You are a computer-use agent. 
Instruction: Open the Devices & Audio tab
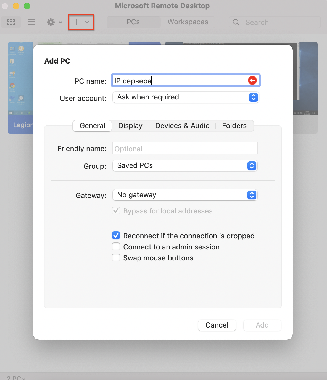(182, 126)
